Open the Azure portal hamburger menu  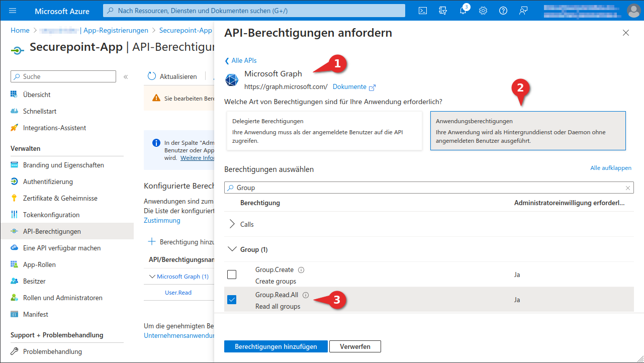coord(13,11)
